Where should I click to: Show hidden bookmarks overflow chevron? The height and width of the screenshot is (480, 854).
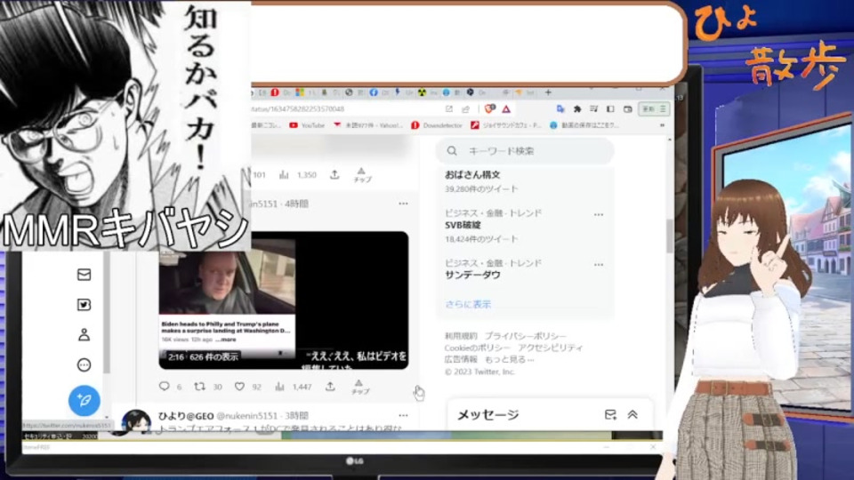(x=662, y=125)
